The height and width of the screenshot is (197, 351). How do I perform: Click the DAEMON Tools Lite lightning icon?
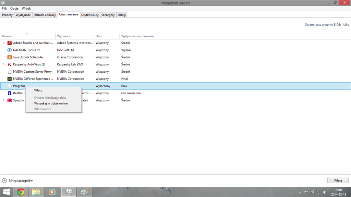click(9, 50)
